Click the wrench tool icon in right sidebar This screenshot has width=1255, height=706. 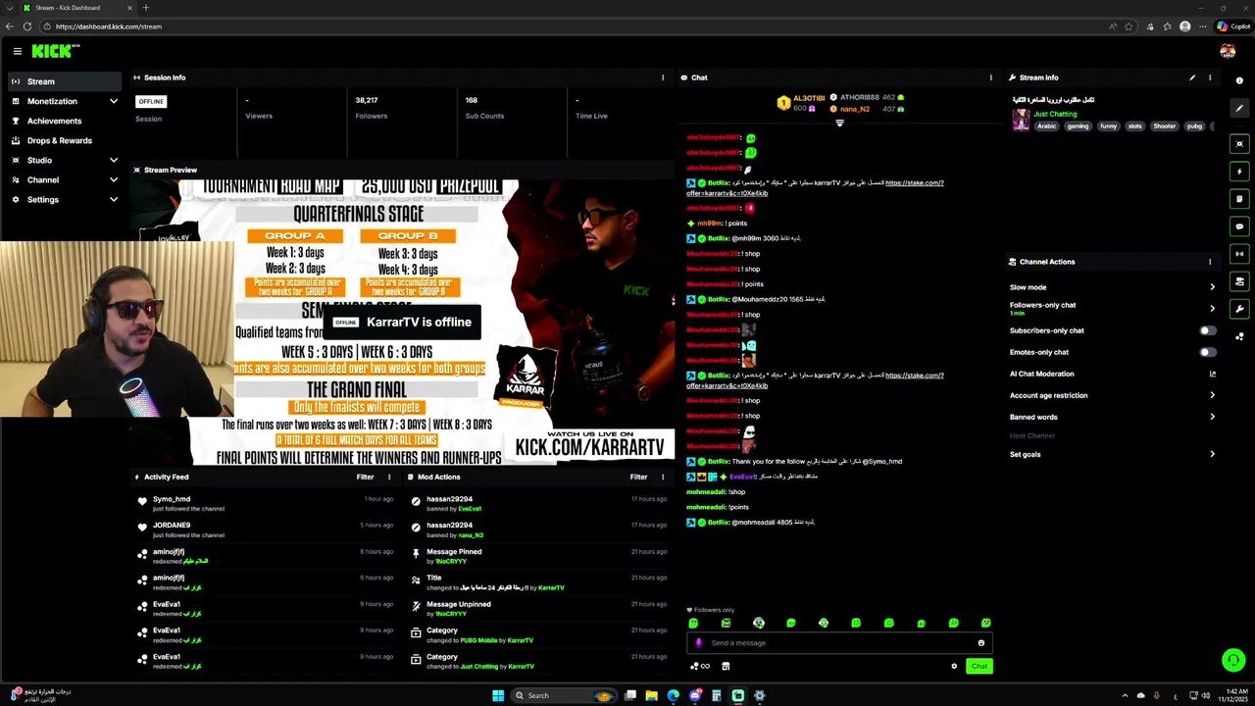tap(1239, 309)
